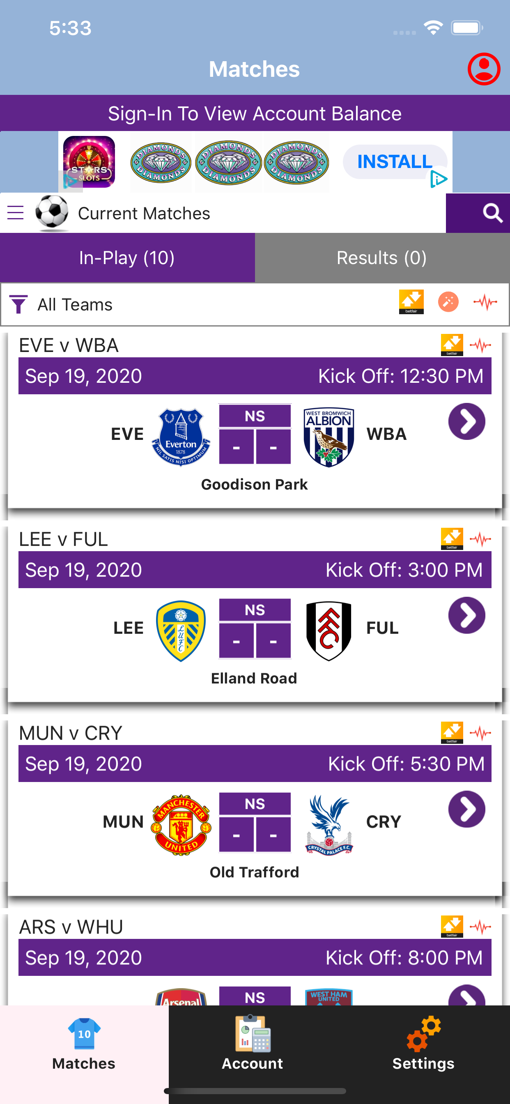Expand EVE v WBA match details arrow
This screenshot has height=1104, width=510.
(466, 422)
